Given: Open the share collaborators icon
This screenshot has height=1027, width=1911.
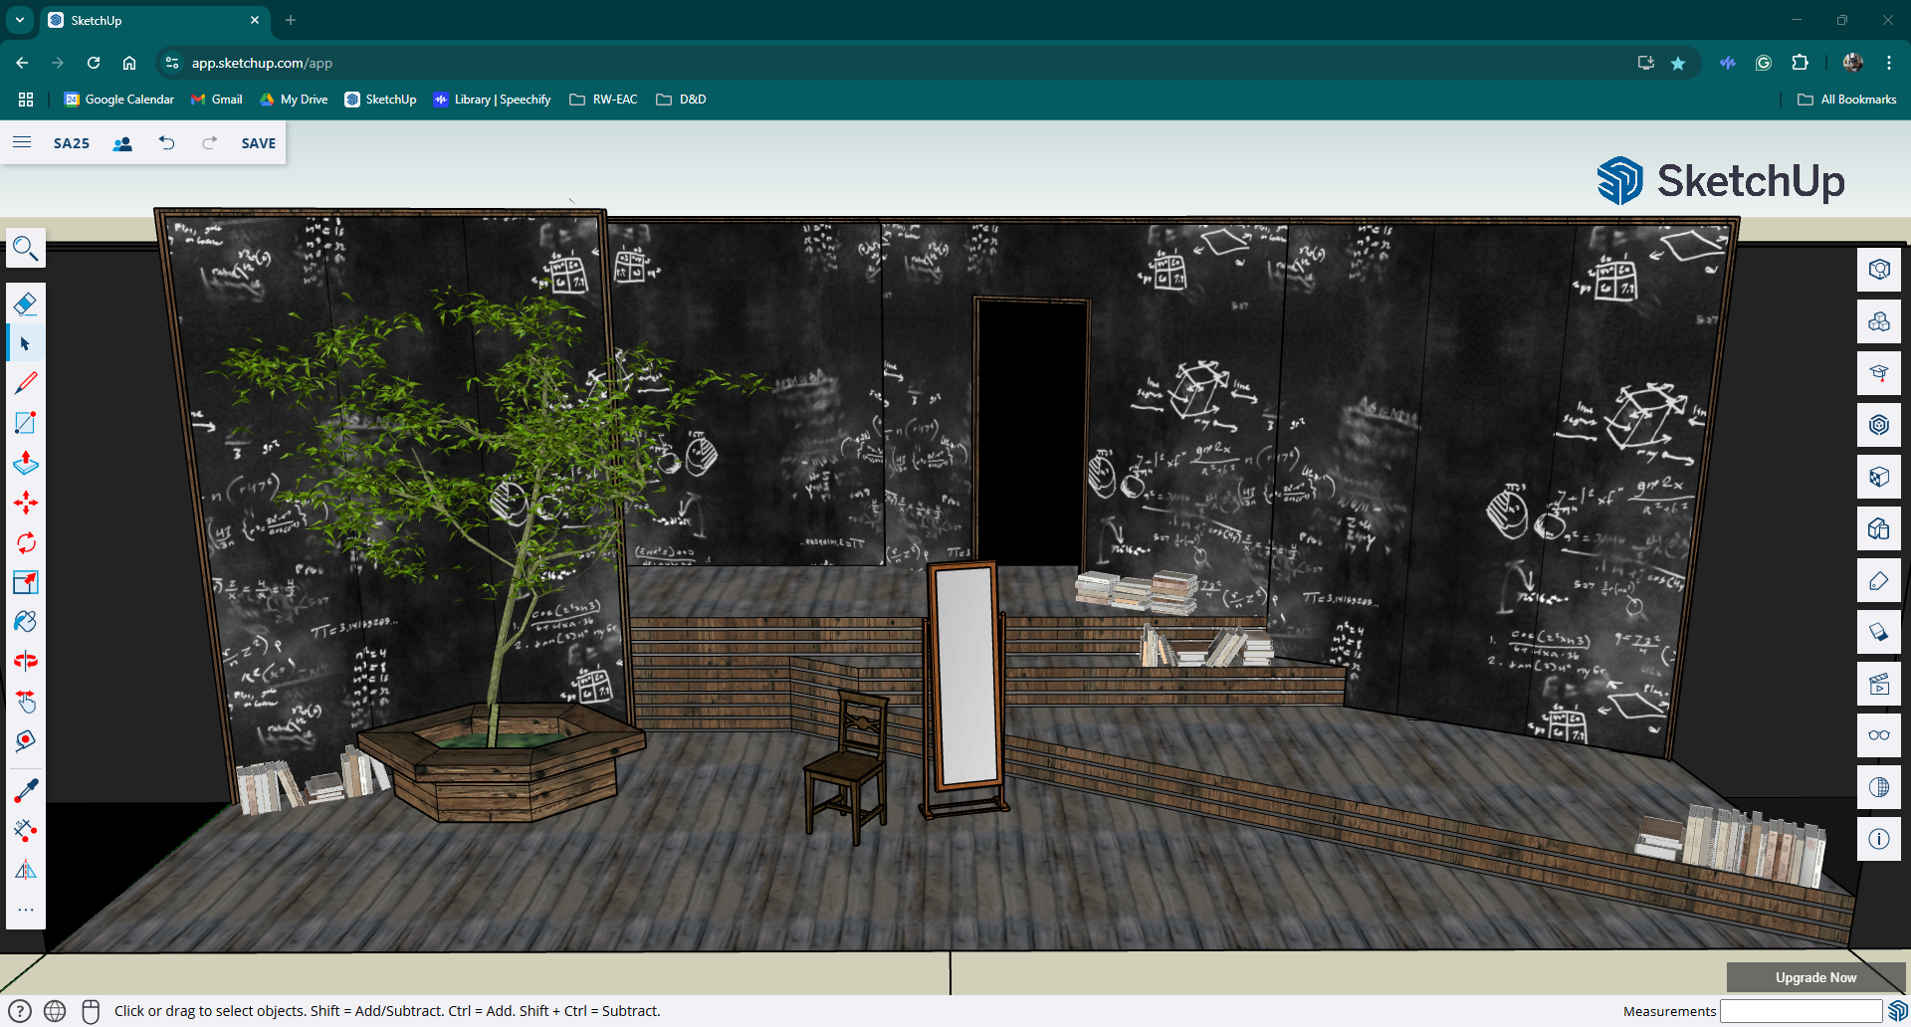Looking at the screenshot, I should (x=122, y=143).
